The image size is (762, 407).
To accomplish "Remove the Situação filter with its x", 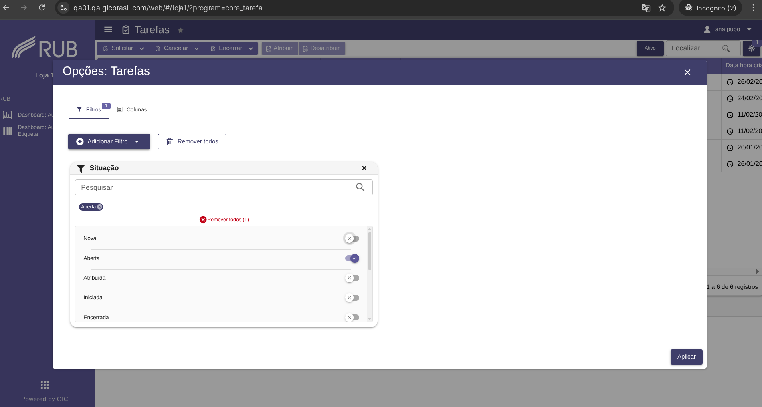I will tap(364, 168).
